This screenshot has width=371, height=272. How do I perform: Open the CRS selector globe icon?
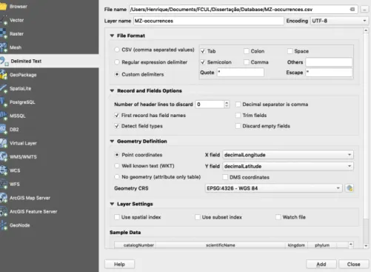(350, 188)
